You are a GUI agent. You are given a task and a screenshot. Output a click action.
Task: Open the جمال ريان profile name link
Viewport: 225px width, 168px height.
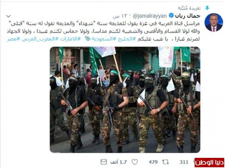[187, 16]
